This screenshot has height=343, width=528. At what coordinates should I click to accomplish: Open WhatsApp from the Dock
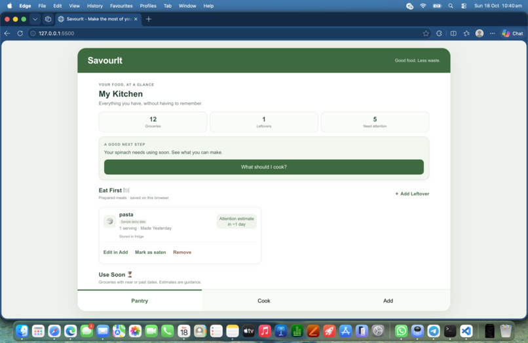[x=401, y=331]
